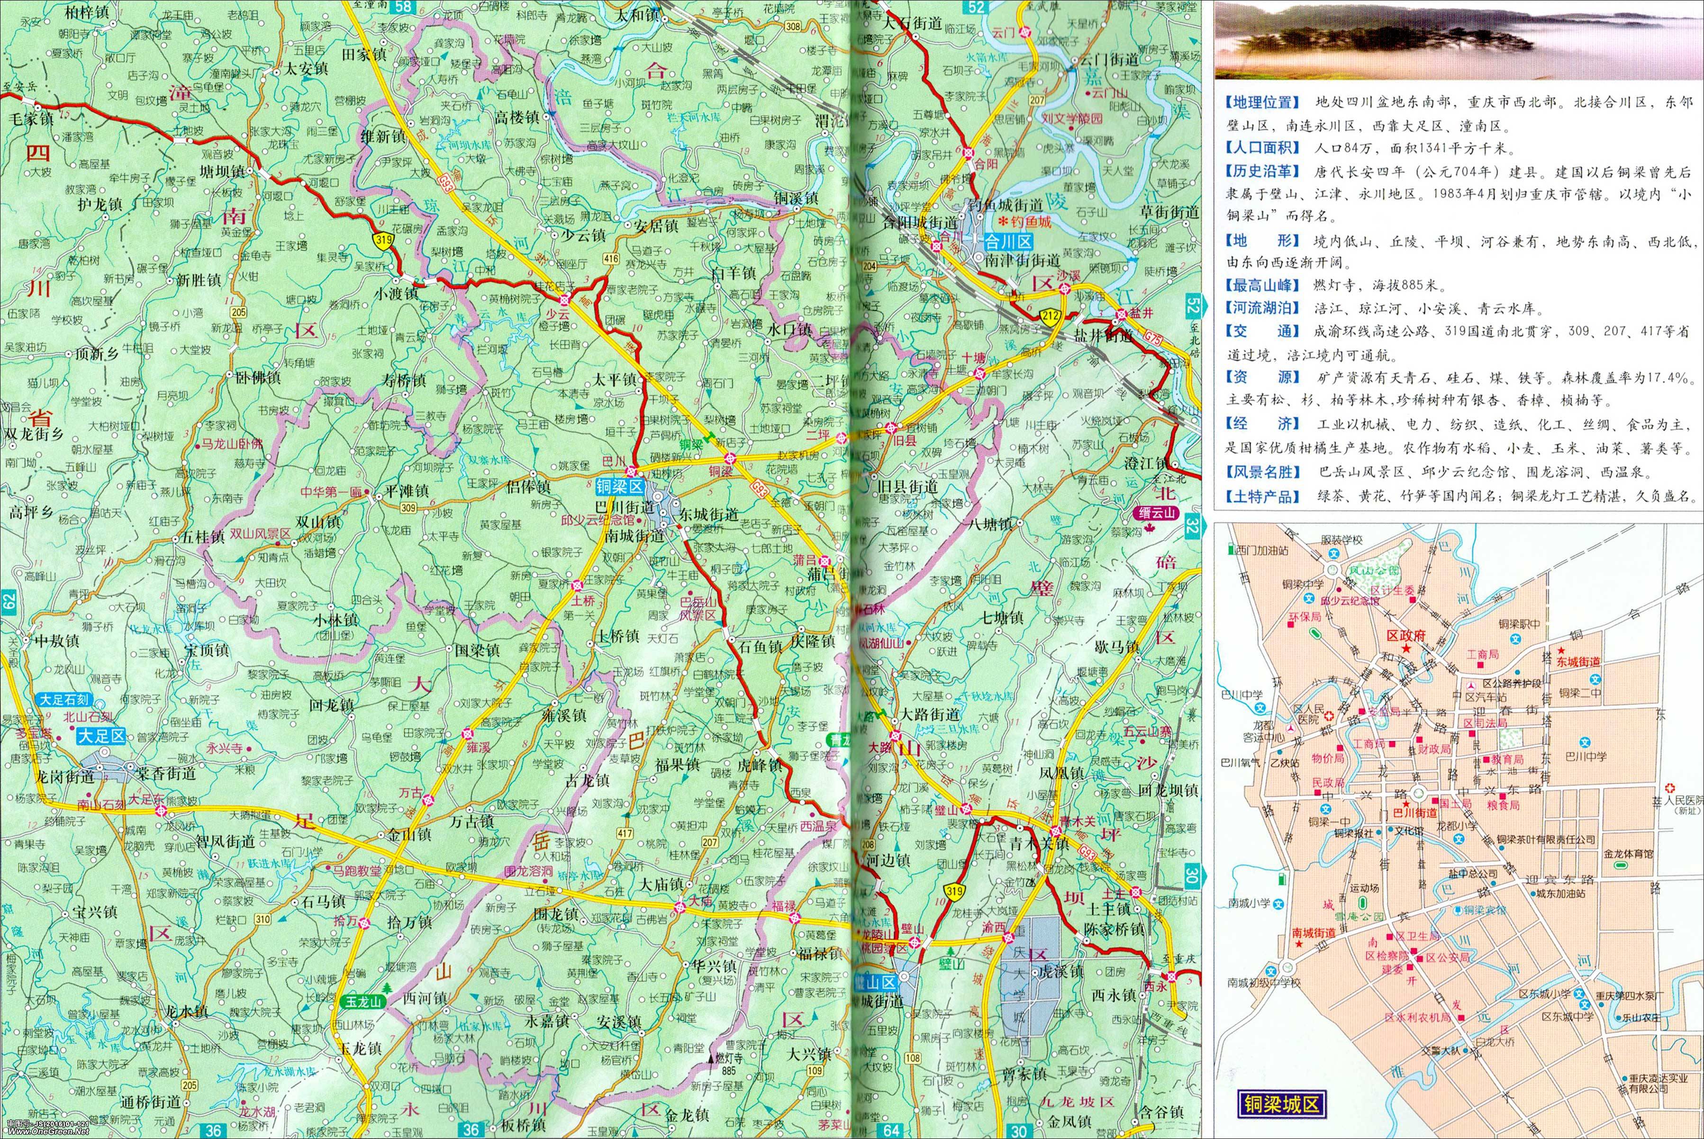1704x1139 pixels.
Task: Select the blue 铜梁区 district label
Action: [619, 486]
